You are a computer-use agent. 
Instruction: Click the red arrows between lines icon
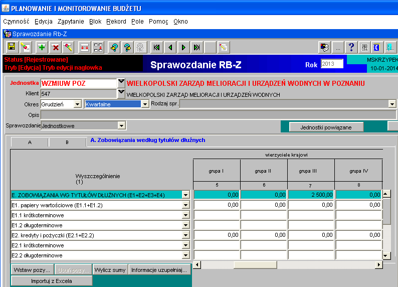click(x=85, y=47)
